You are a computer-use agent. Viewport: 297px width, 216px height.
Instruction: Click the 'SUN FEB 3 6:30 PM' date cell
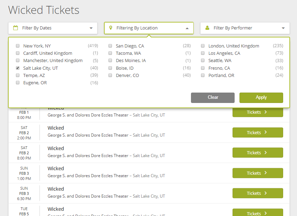pyautogui.click(x=24, y=193)
